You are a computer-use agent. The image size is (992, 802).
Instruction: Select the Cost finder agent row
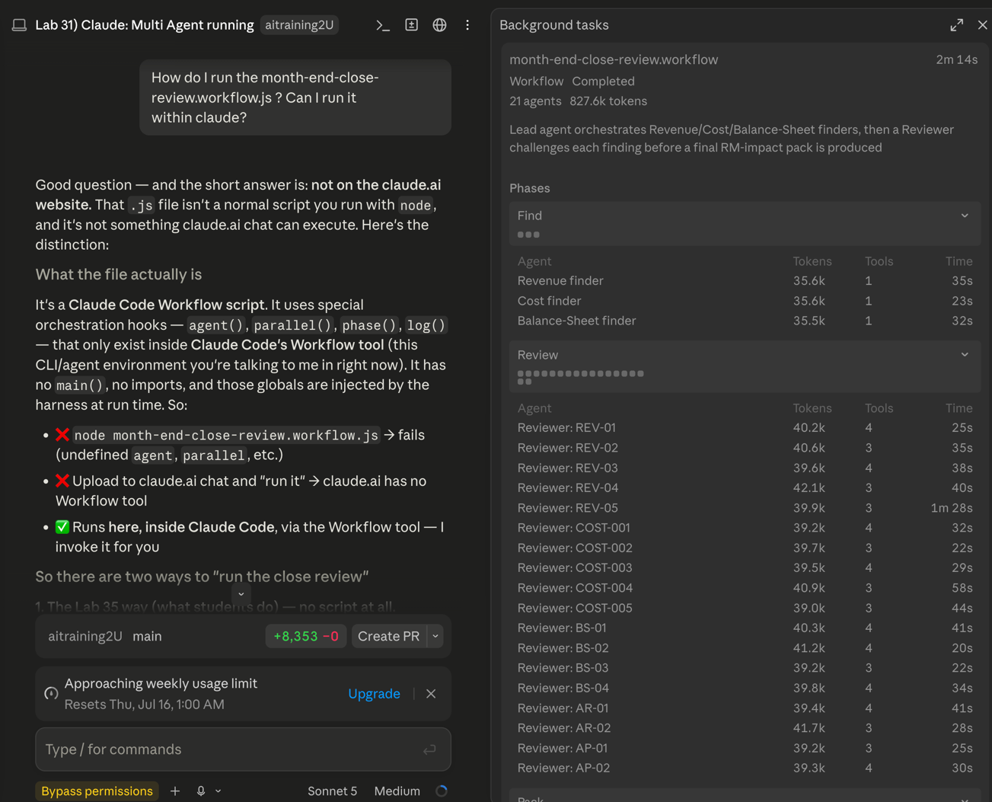pos(745,301)
